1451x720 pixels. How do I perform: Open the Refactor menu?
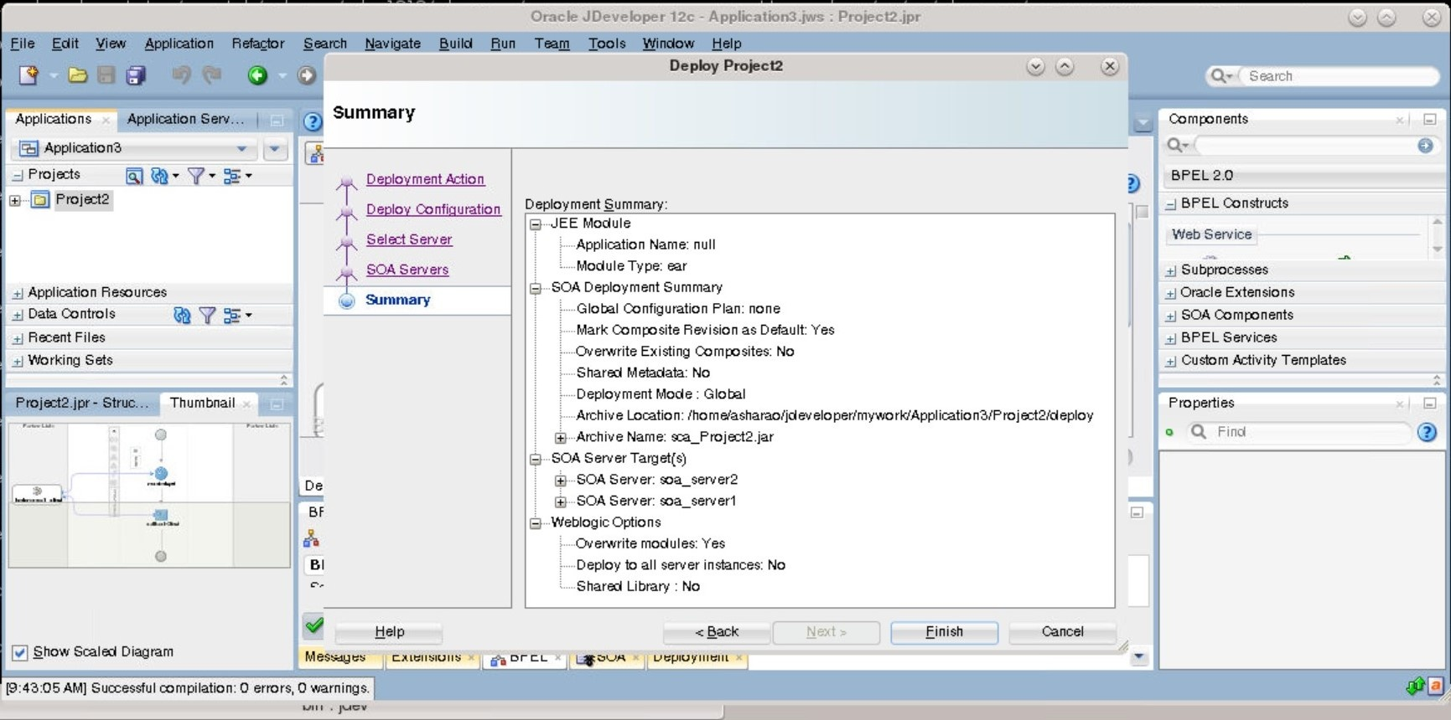257,44
